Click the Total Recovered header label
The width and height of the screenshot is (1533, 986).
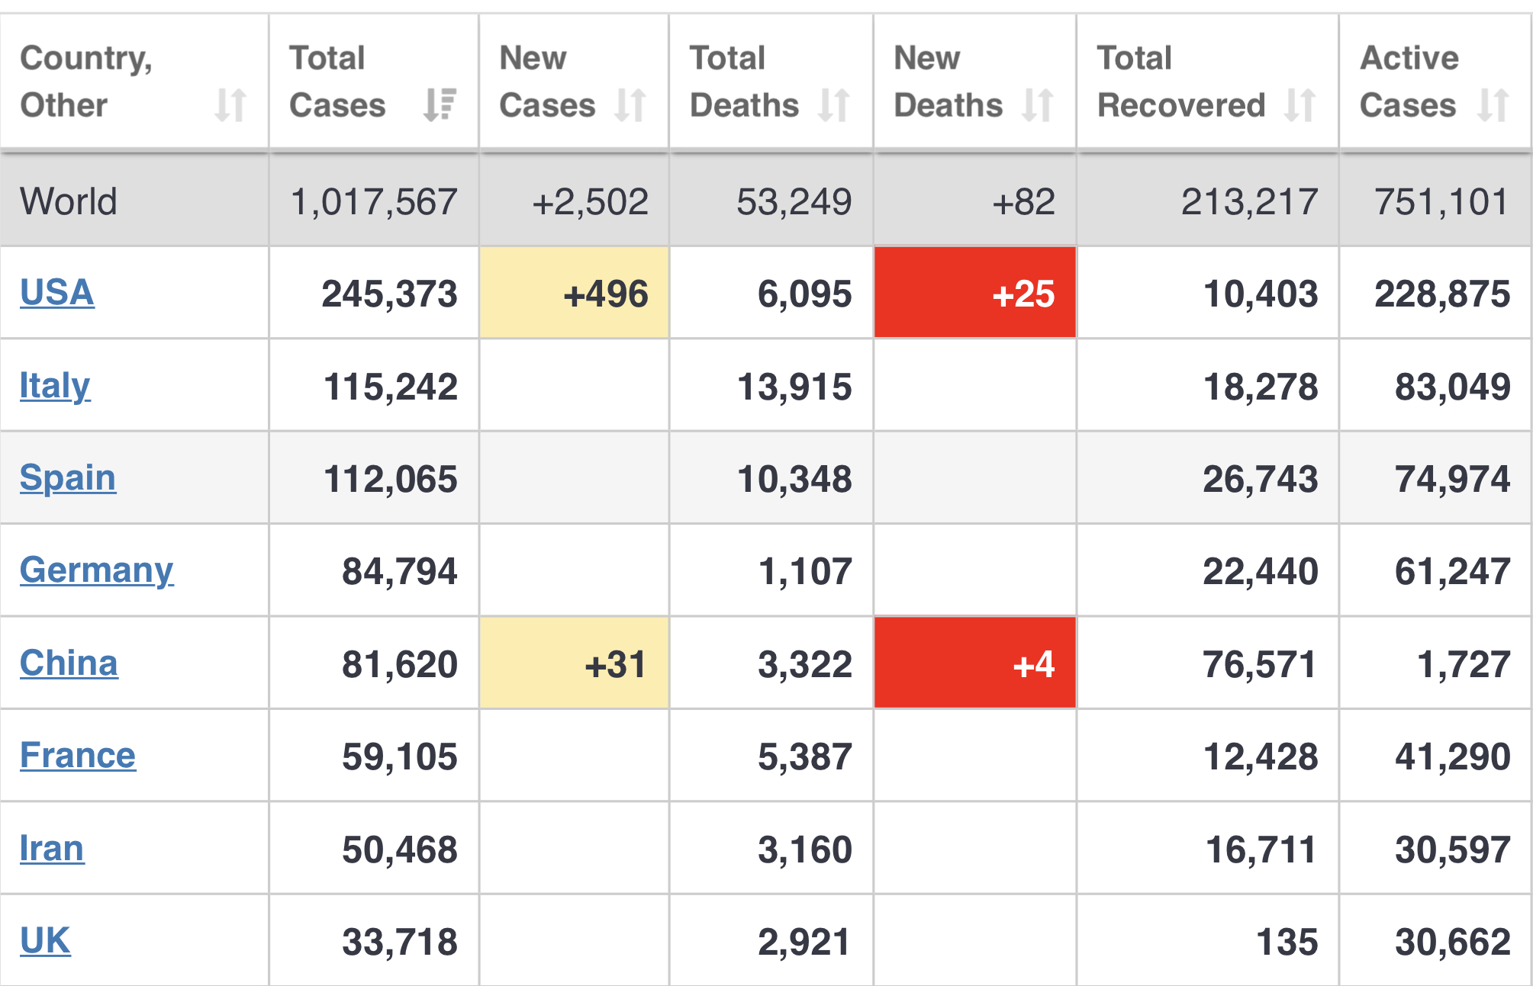pos(1181,82)
